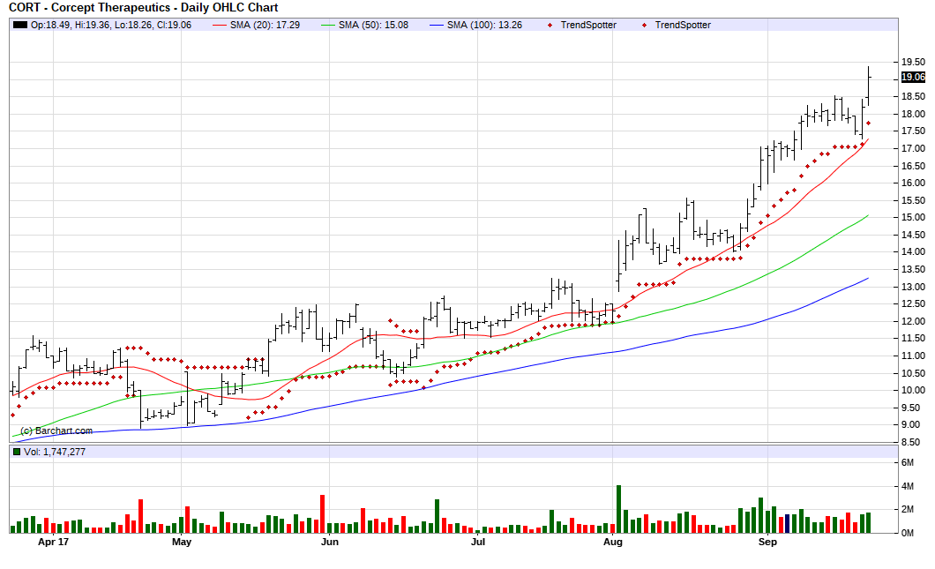The image size is (935, 569).
Task: Click the 6M volume axis label
Action: [907, 463]
